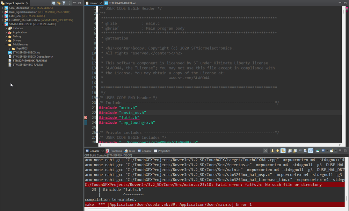
Task: Expand the Debug folder
Action: [6, 36]
